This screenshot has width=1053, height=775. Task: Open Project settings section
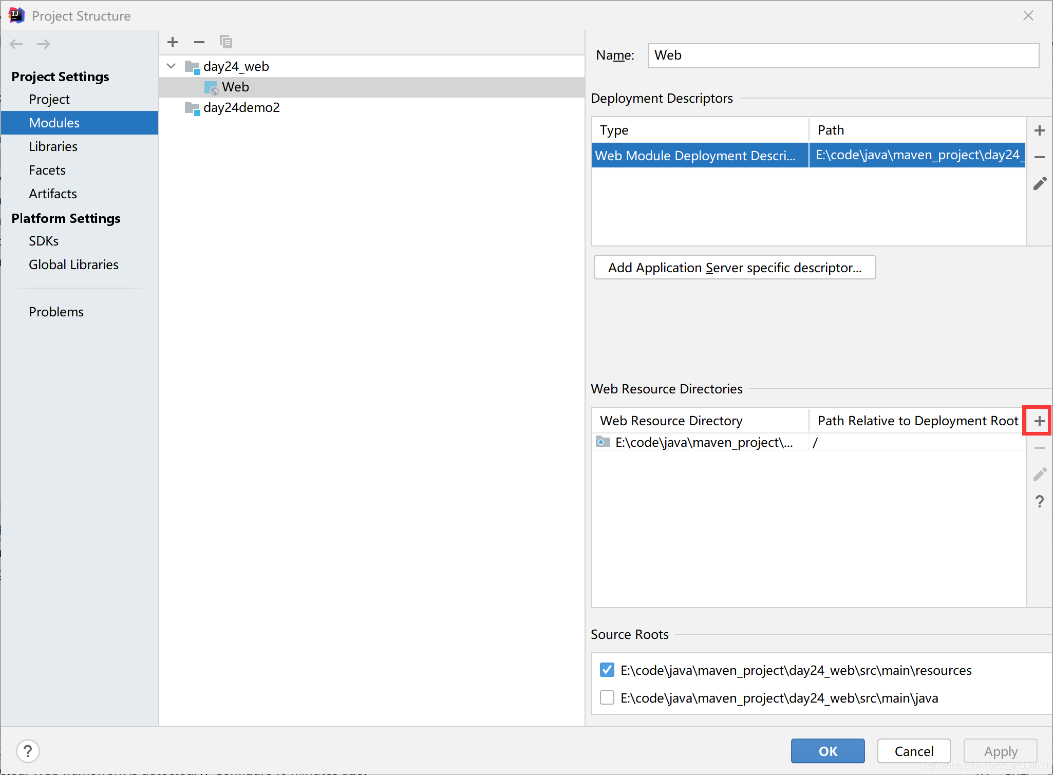click(49, 99)
